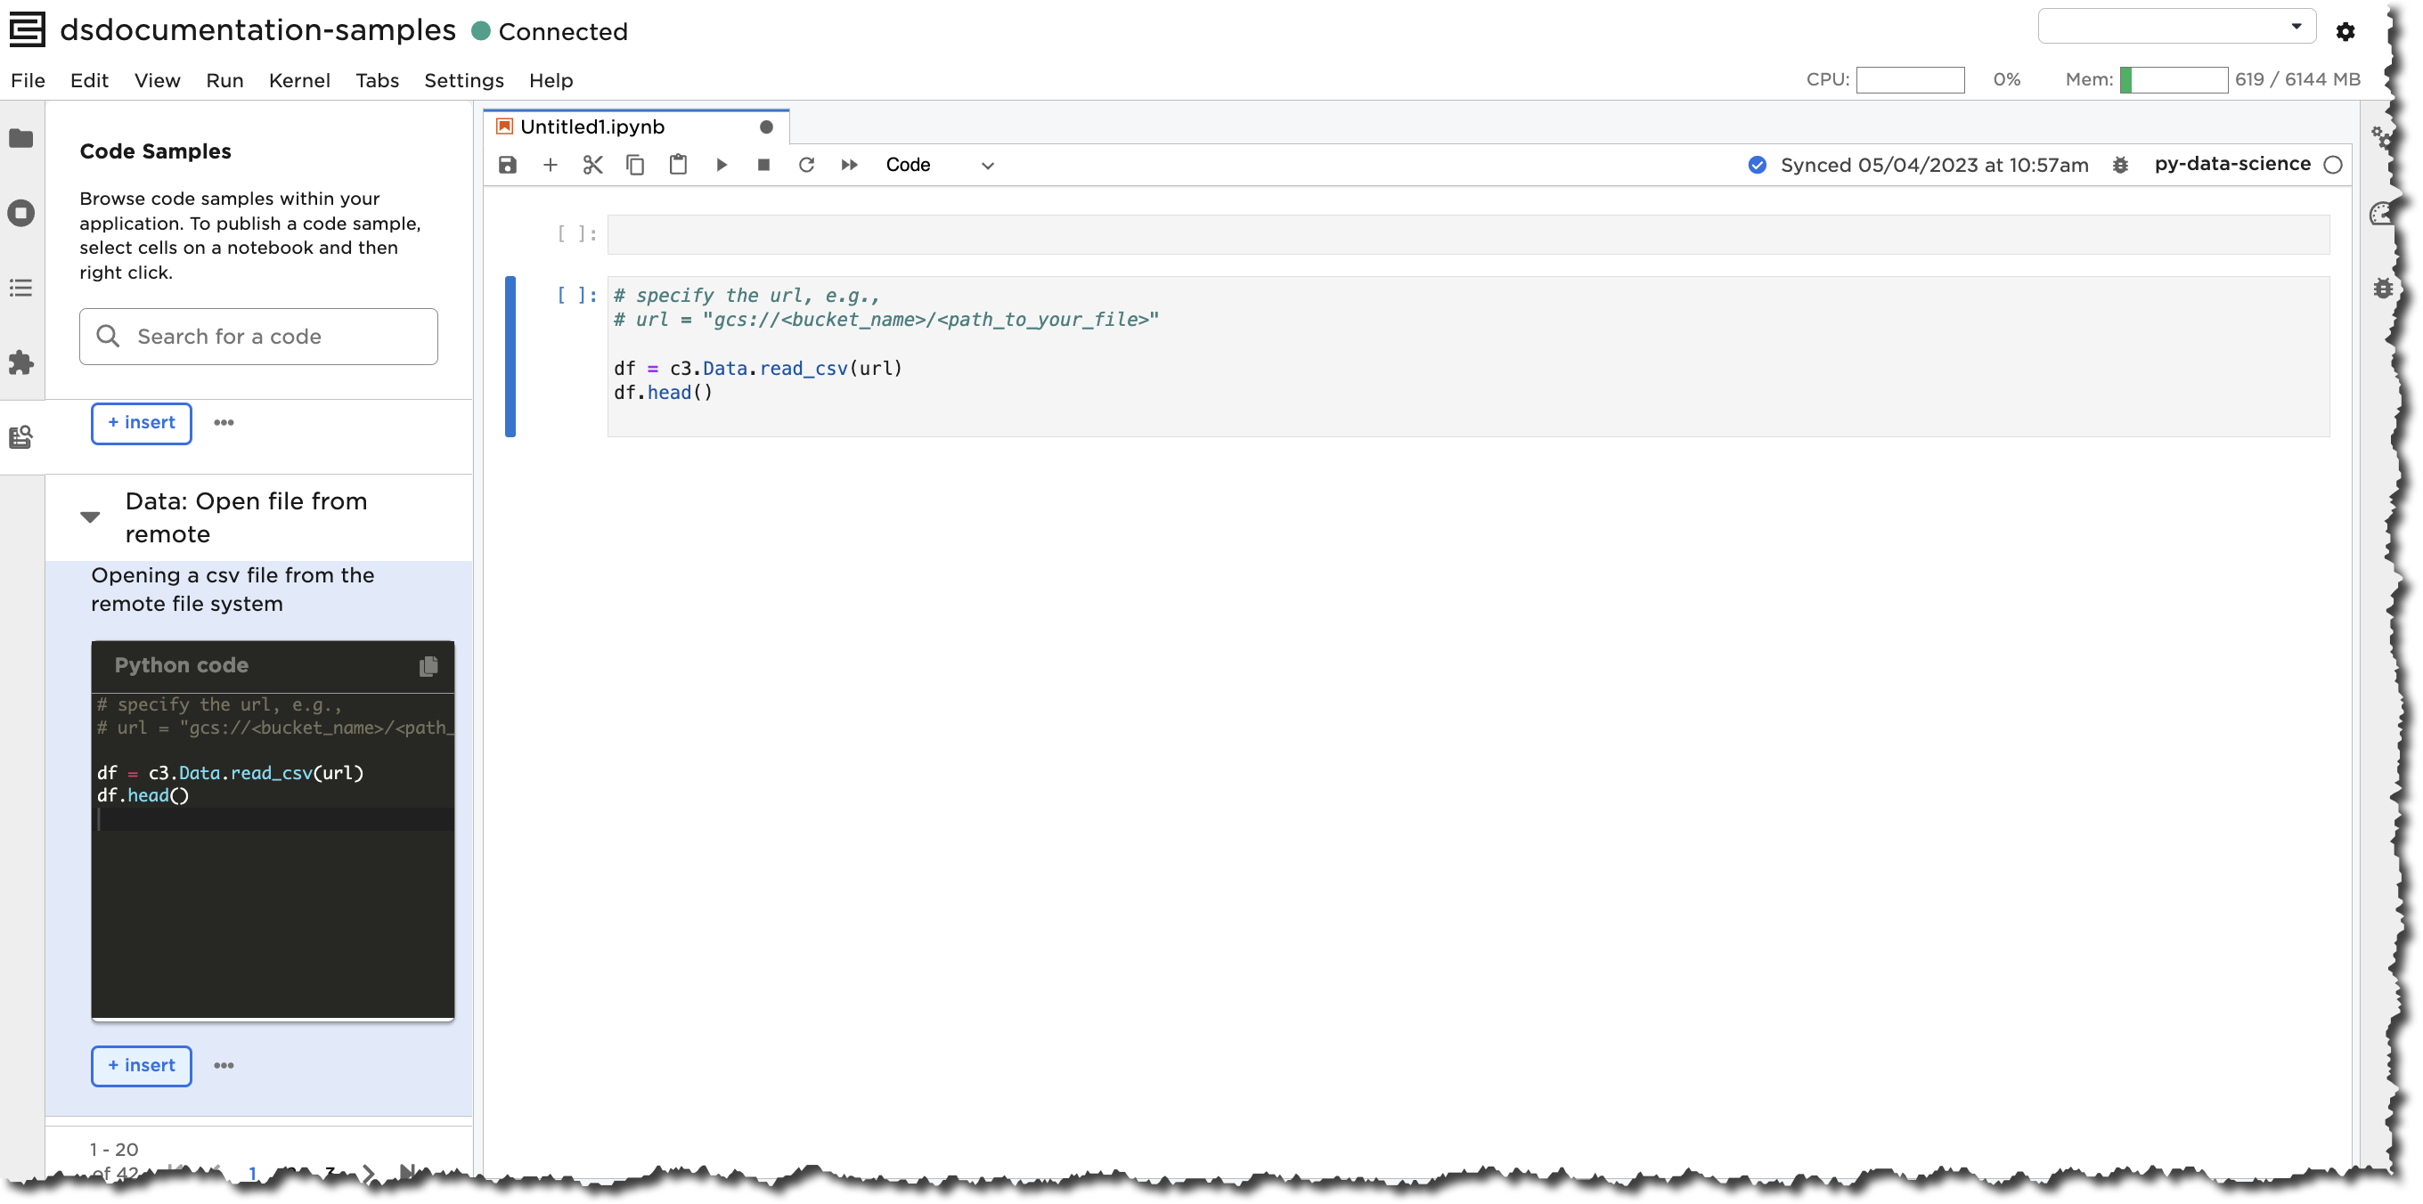
Task: Run the selected cell with the play icon
Action: [x=722, y=166]
